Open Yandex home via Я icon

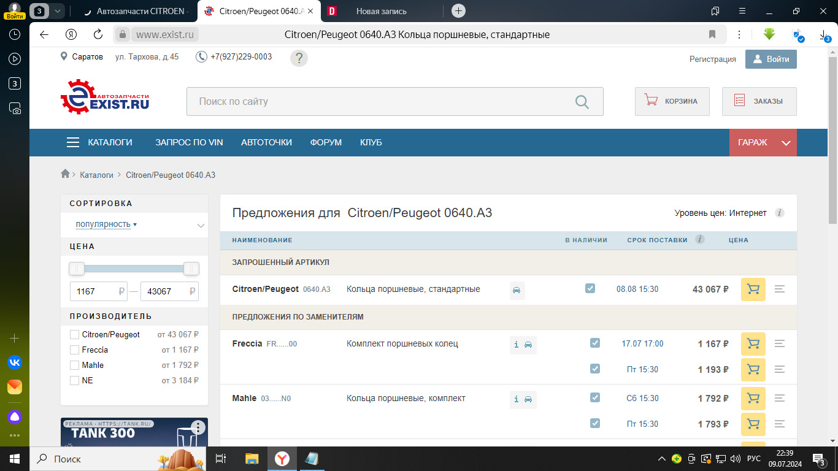pyautogui.click(x=71, y=34)
